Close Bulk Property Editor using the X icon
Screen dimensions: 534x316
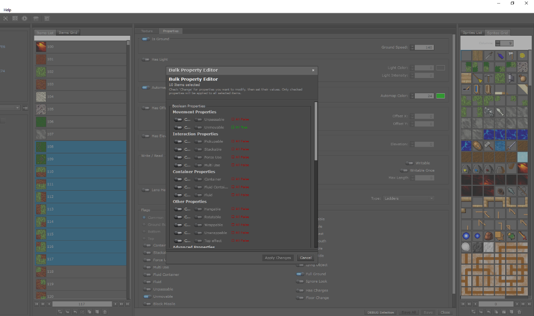[x=313, y=70]
